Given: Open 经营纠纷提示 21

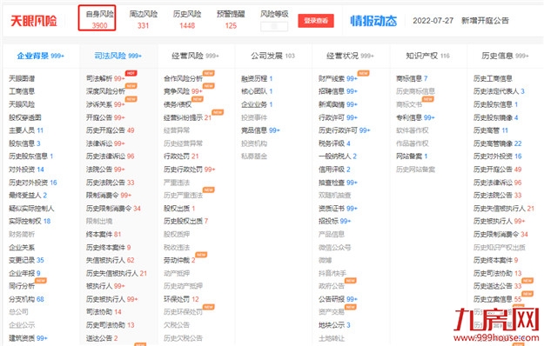Looking at the screenshot, I should point(187,117).
